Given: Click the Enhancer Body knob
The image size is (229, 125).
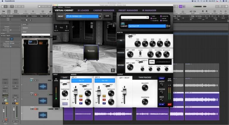Looking at the screenshot, I should tap(150, 54).
